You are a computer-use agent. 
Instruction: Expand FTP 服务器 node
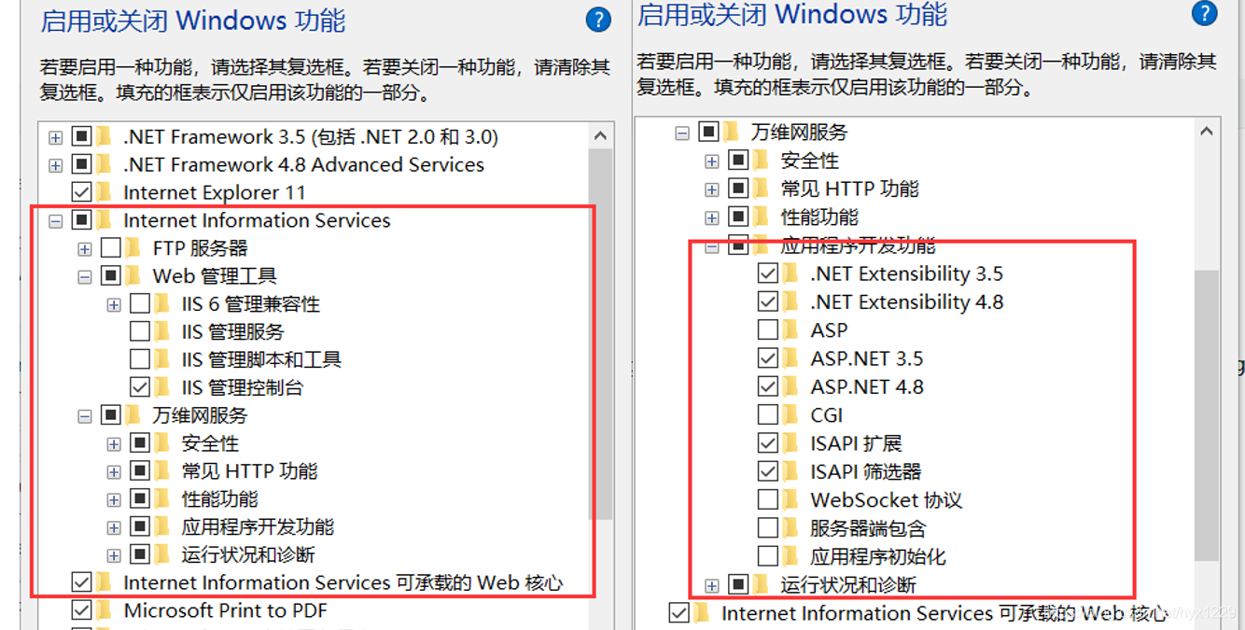coord(85,248)
